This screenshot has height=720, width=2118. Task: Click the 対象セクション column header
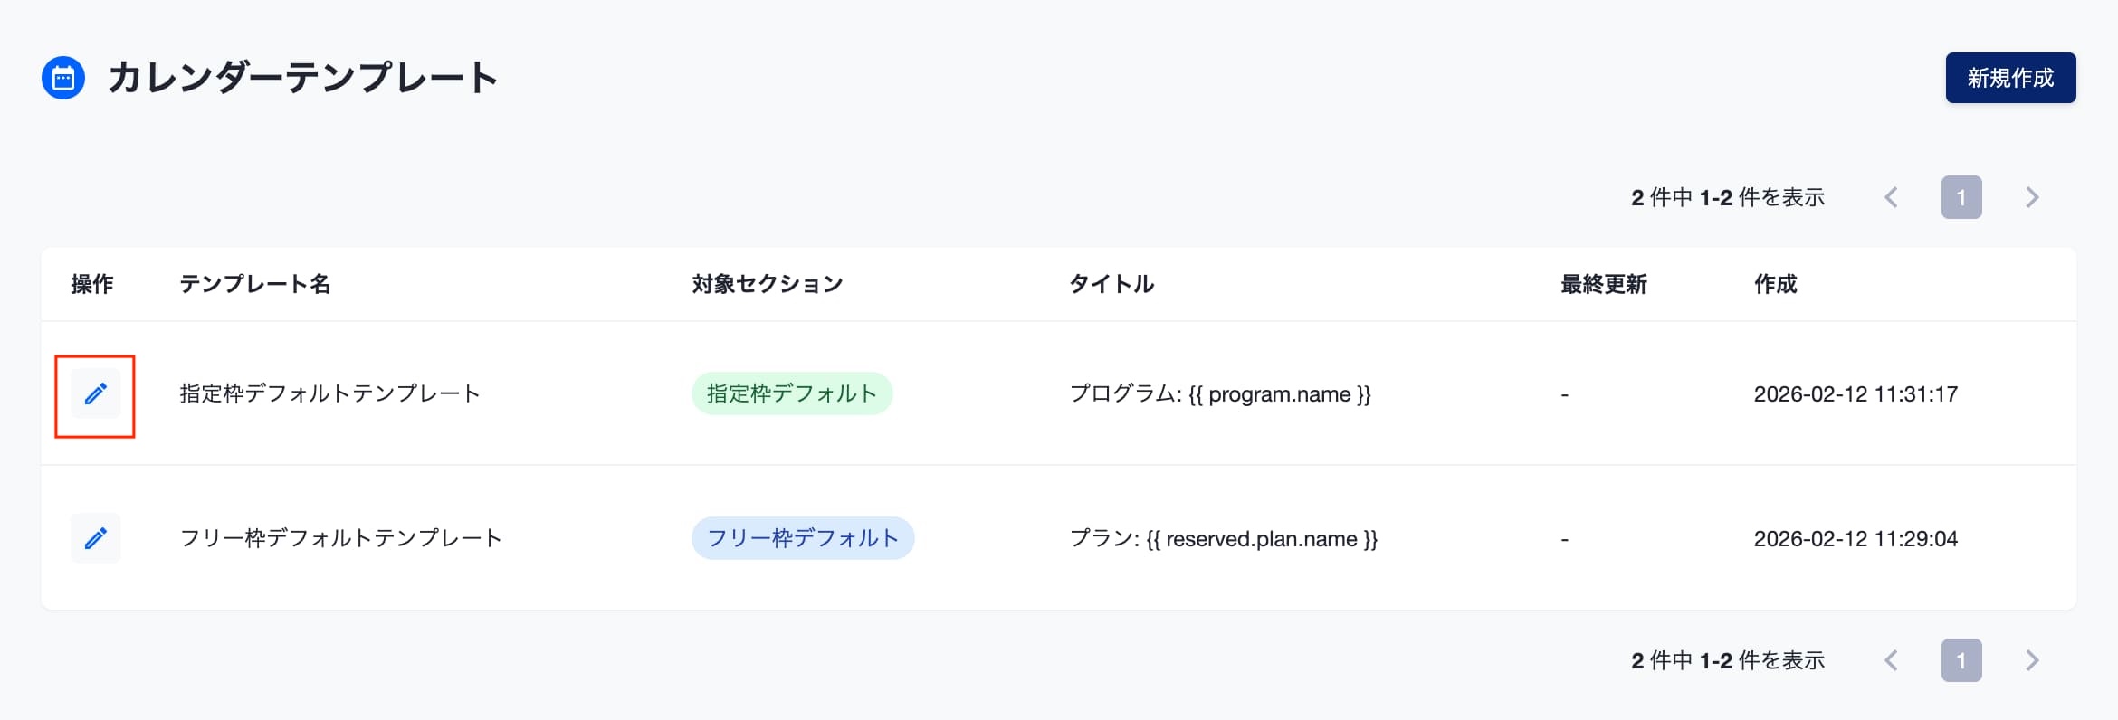point(768,284)
